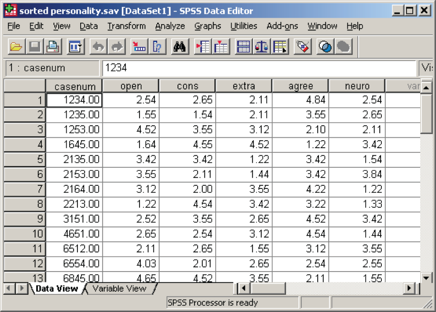This screenshot has width=436, height=312.
Task: Click the vertical scrollbar thumb
Action: pyautogui.click(x=426, y=114)
